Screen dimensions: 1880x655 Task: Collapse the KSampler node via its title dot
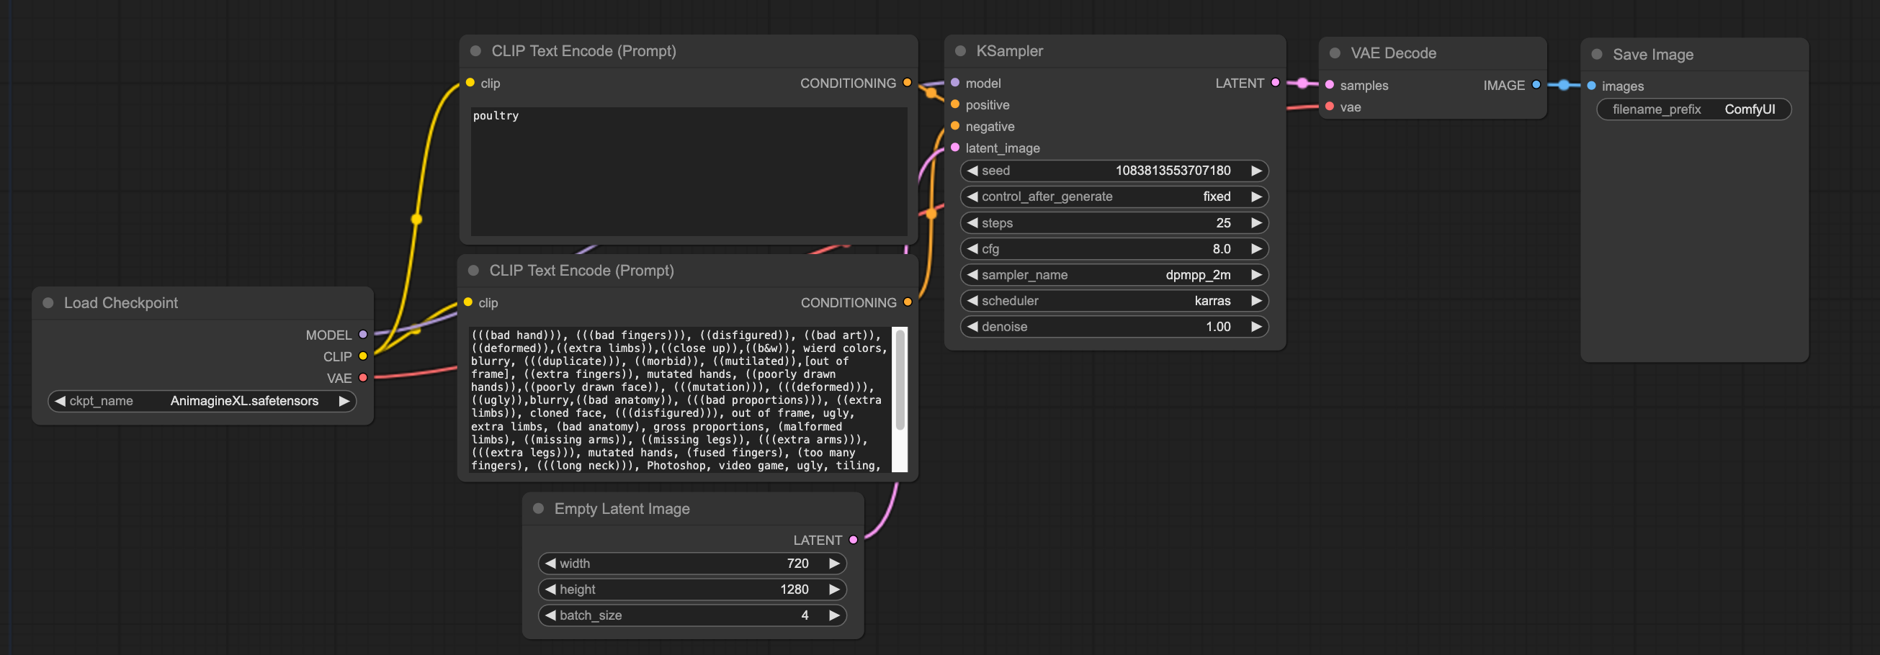point(960,51)
